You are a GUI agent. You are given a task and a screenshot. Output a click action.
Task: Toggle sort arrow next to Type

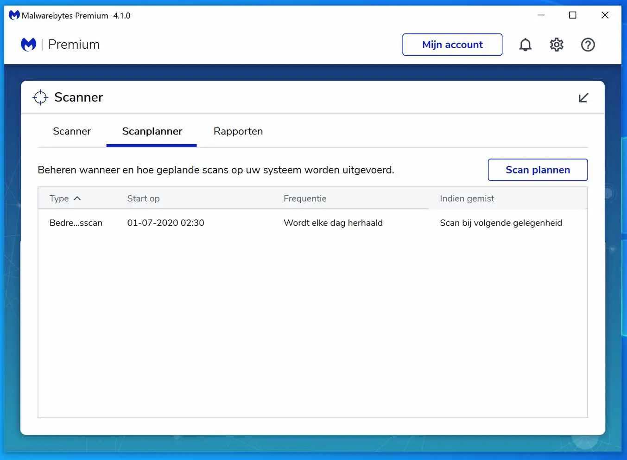[77, 198]
